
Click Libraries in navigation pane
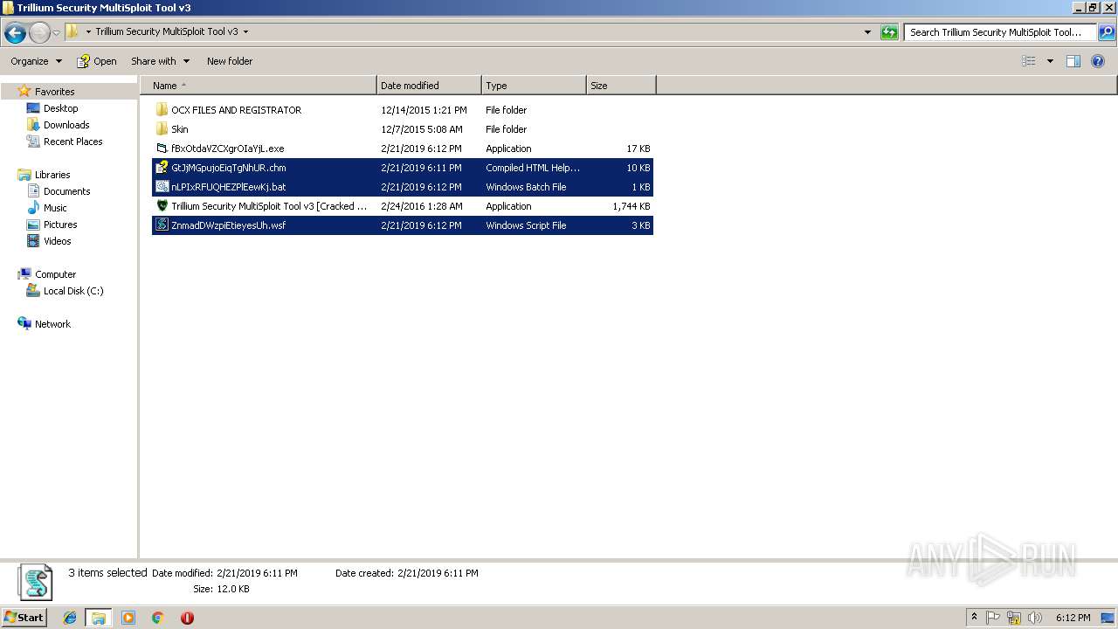tap(52, 175)
